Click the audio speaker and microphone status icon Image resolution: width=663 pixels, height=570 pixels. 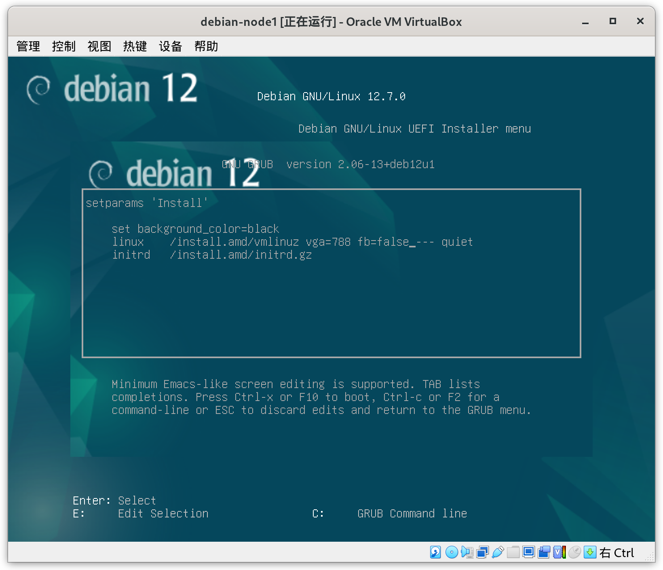(x=467, y=552)
